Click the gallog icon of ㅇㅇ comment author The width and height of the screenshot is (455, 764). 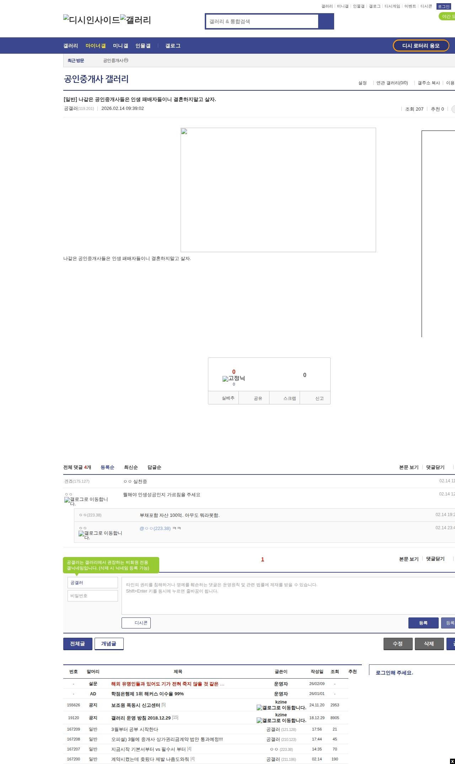tap(86, 501)
